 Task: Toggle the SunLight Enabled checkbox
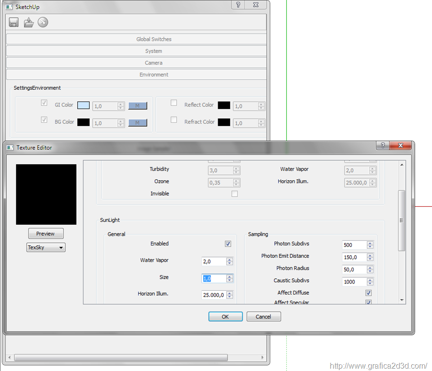[228, 244]
